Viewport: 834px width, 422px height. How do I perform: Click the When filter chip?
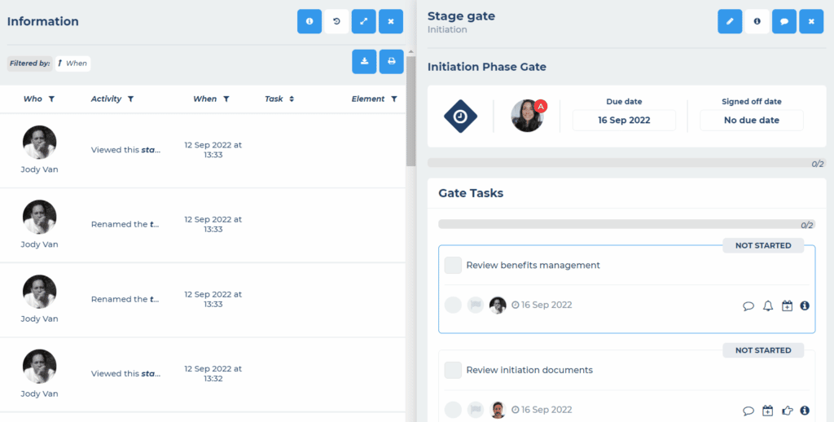pyautogui.click(x=72, y=64)
